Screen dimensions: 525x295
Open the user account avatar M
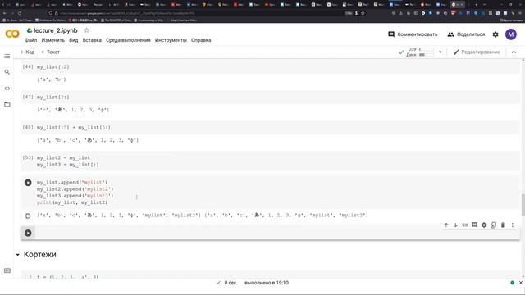510,34
